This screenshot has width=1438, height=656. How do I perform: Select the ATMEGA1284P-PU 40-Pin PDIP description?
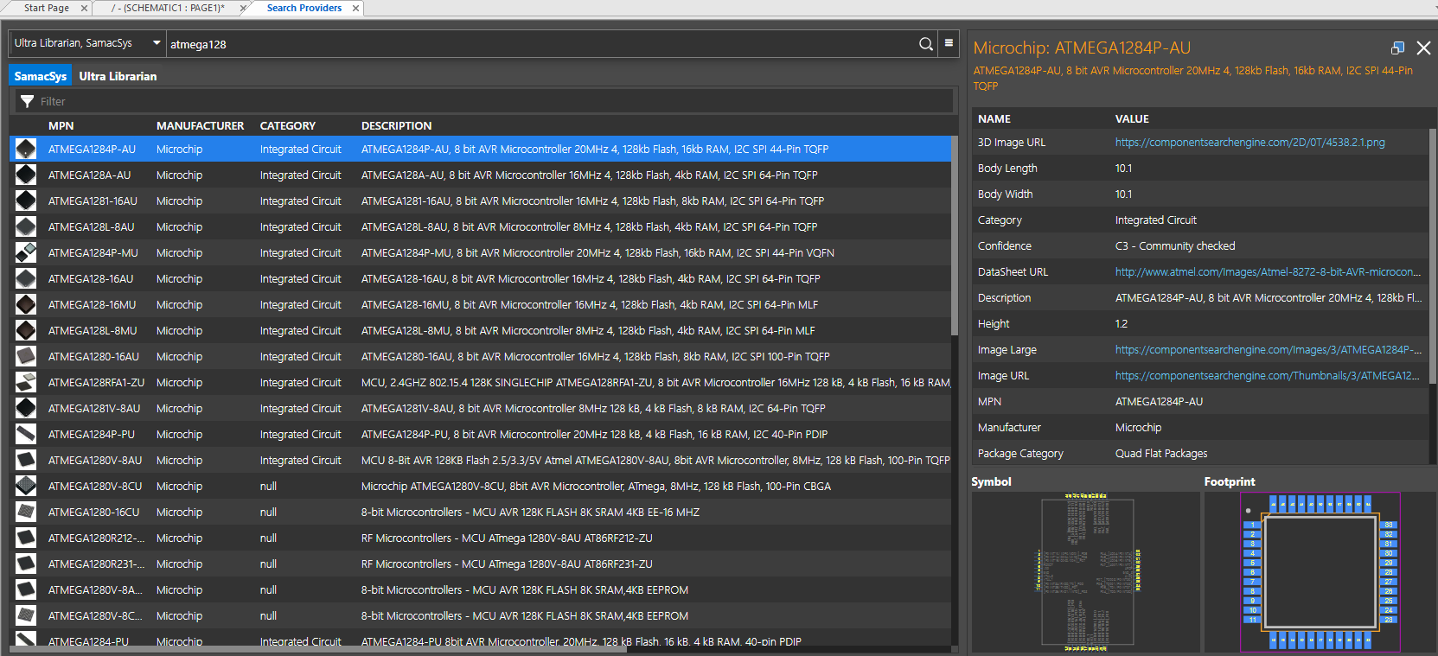(x=594, y=435)
